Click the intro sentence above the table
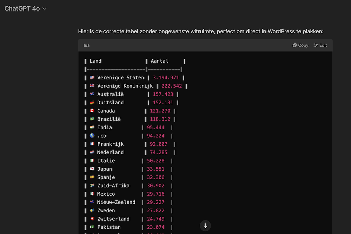The width and height of the screenshot is (351, 234). point(200,32)
